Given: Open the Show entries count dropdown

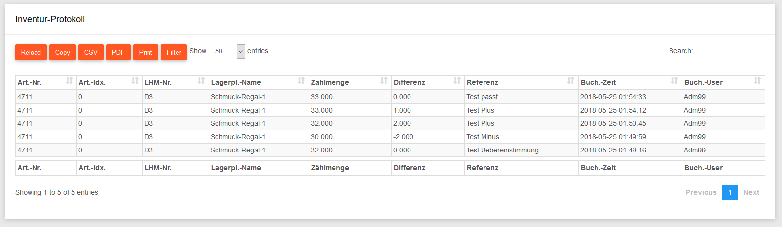Looking at the screenshot, I should tap(227, 51).
